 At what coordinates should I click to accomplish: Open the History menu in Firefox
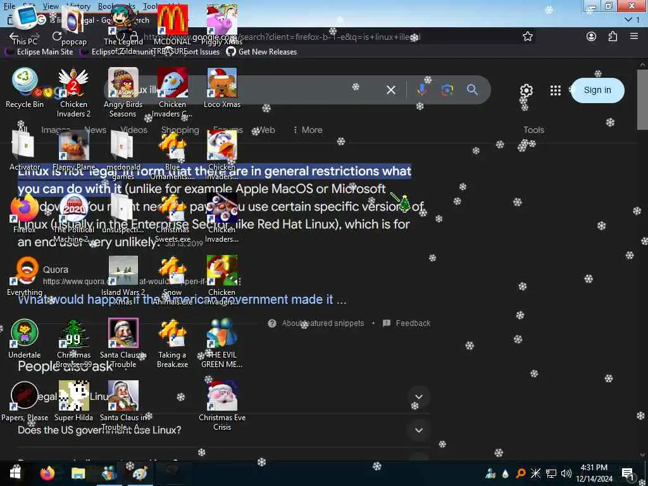click(x=78, y=6)
